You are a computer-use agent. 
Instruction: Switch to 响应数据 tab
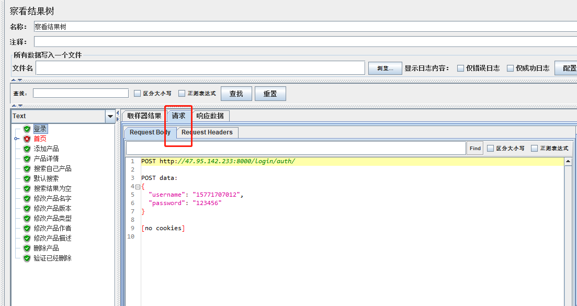210,116
